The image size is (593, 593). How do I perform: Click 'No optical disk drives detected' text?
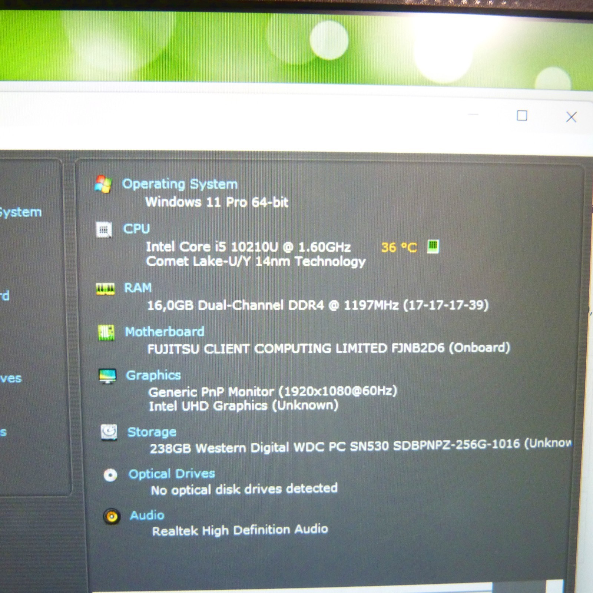[x=244, y=489]
